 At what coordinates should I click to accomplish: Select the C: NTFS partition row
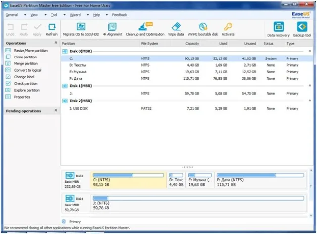[x=187, y=58]
